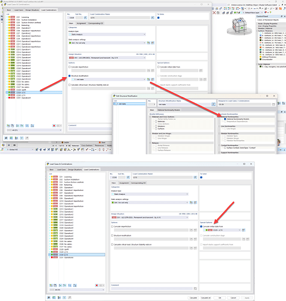Expand Design Situation dropdown in lower dialog
The height and width of the screenshot is (301, 286).
[150, 217]
